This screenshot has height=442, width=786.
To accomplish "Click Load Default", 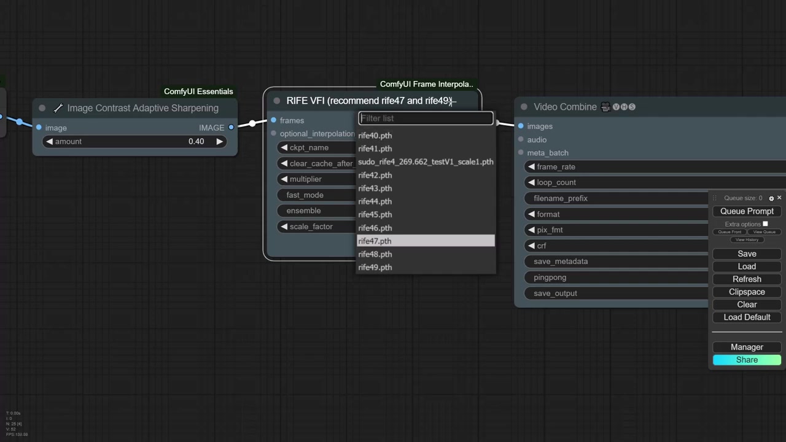I will pyautogui.click(x=747, y=317).
